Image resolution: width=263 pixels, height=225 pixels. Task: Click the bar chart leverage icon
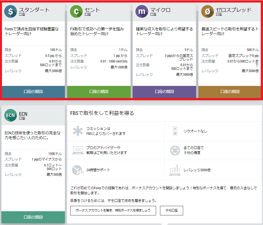click(x=175, y=170)
